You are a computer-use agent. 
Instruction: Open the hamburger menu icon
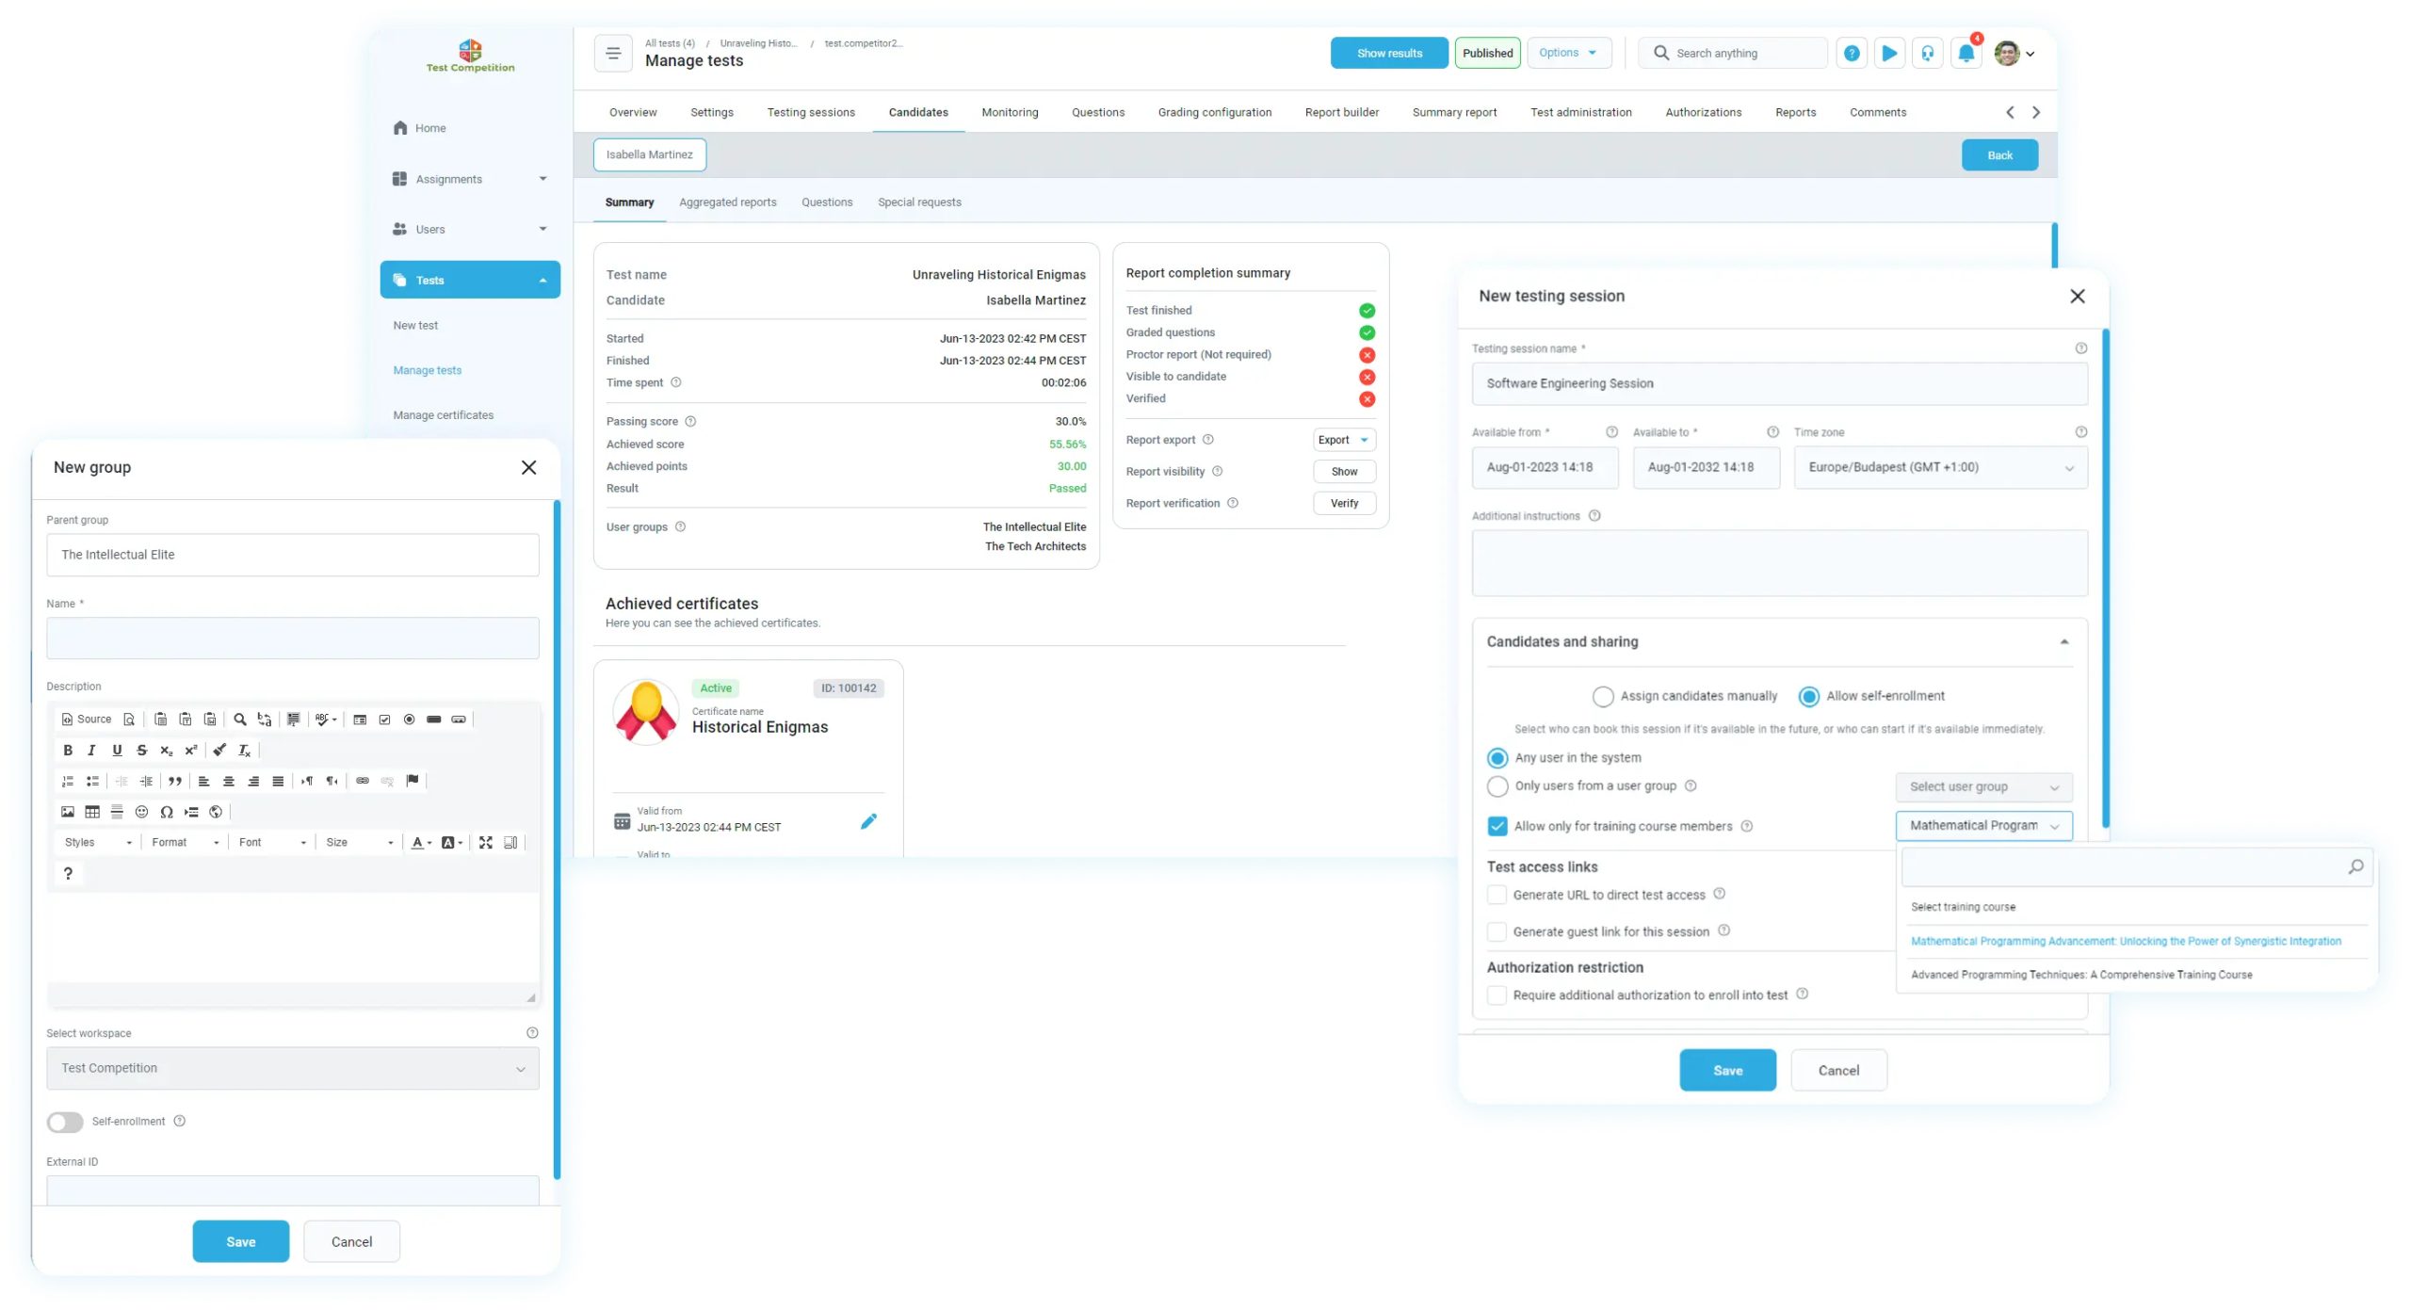pyautogui.click(x=613, y=54)
